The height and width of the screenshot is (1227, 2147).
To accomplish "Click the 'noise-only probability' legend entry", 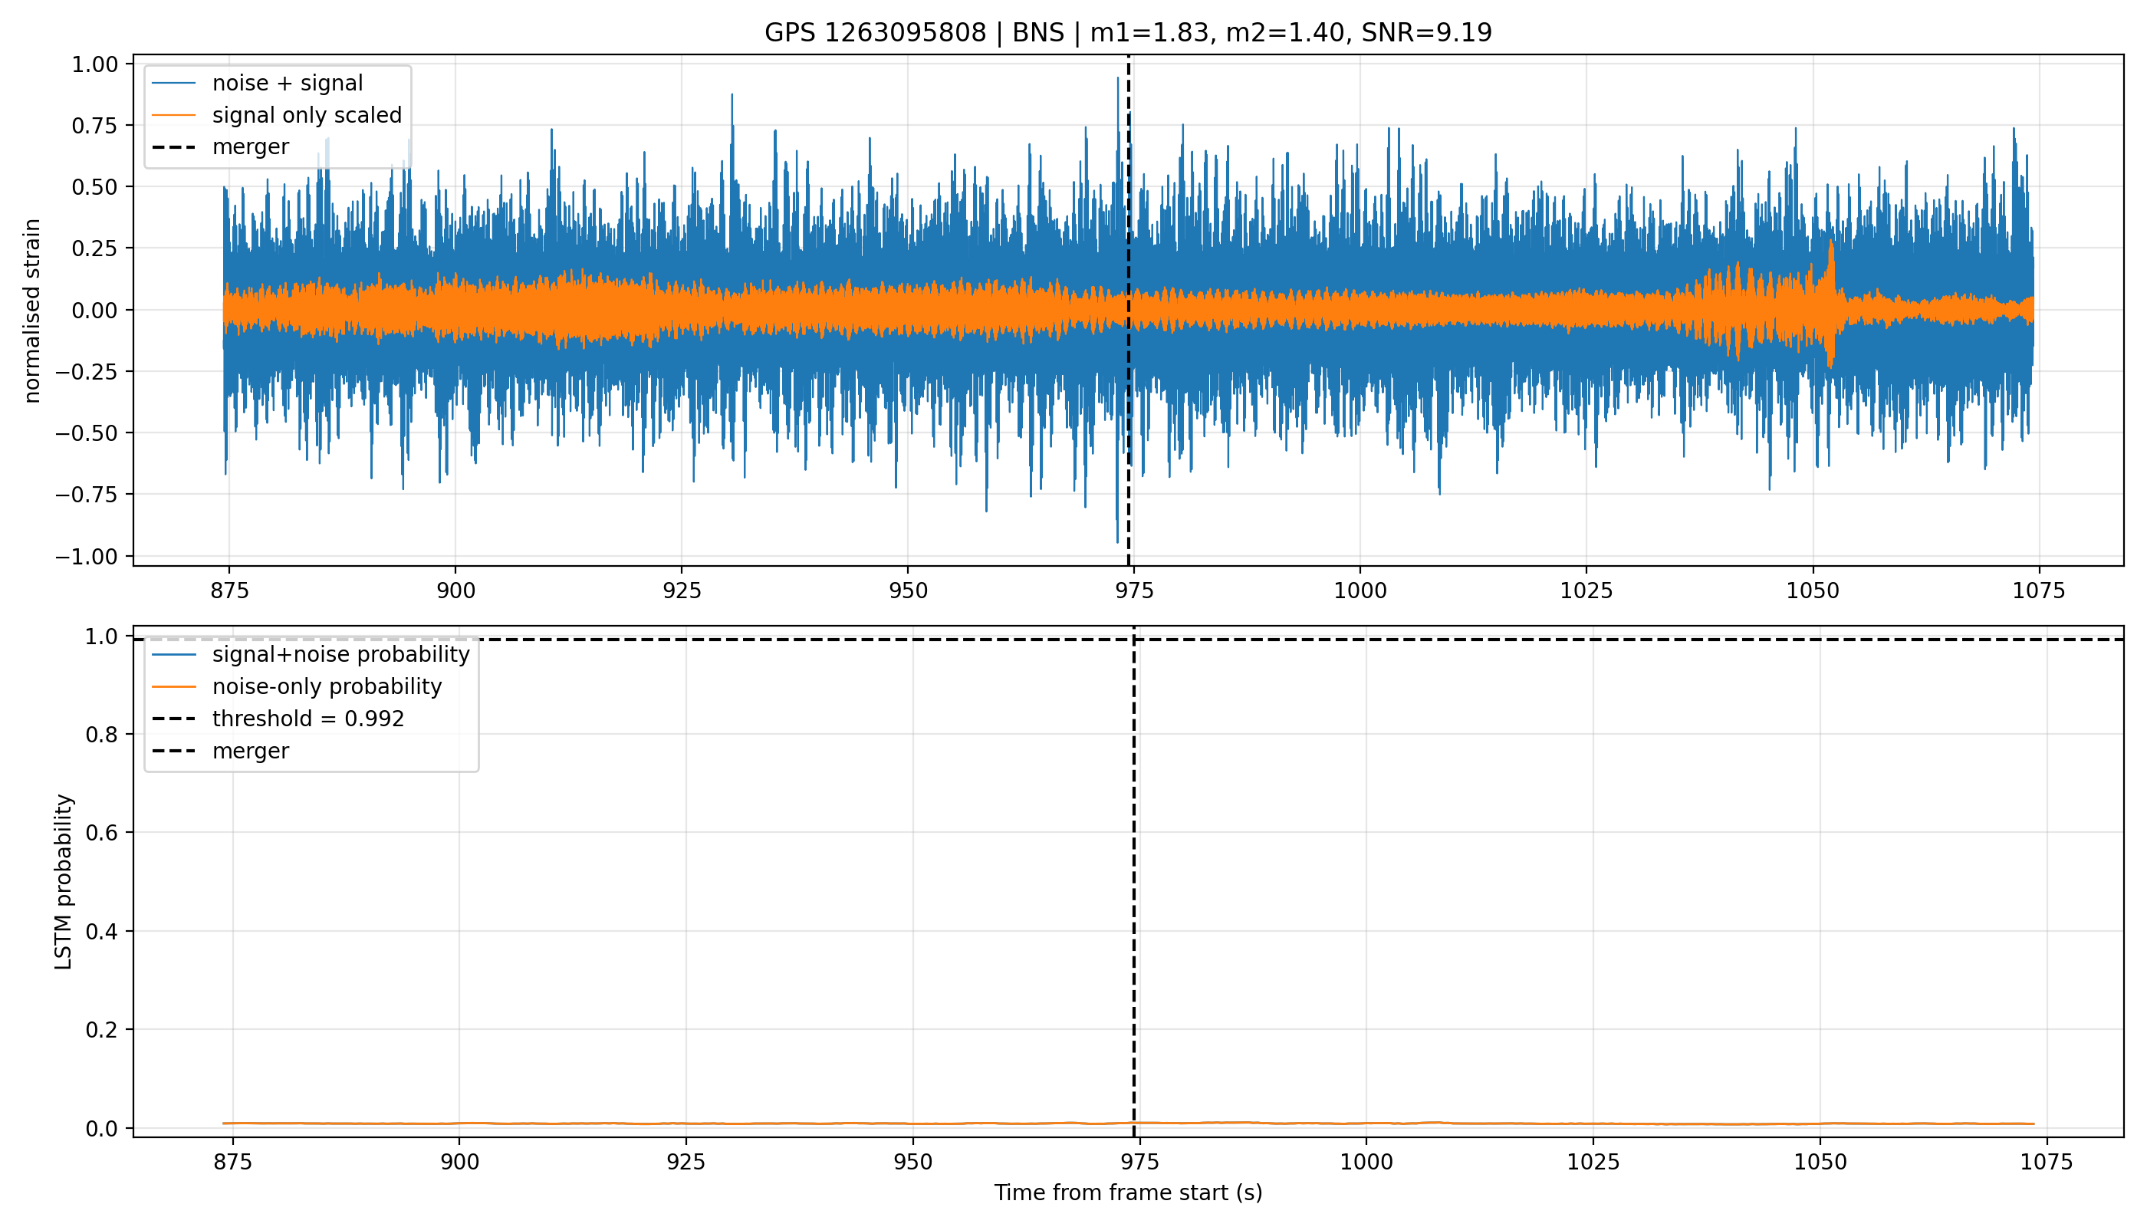I will tap(327, 687).
